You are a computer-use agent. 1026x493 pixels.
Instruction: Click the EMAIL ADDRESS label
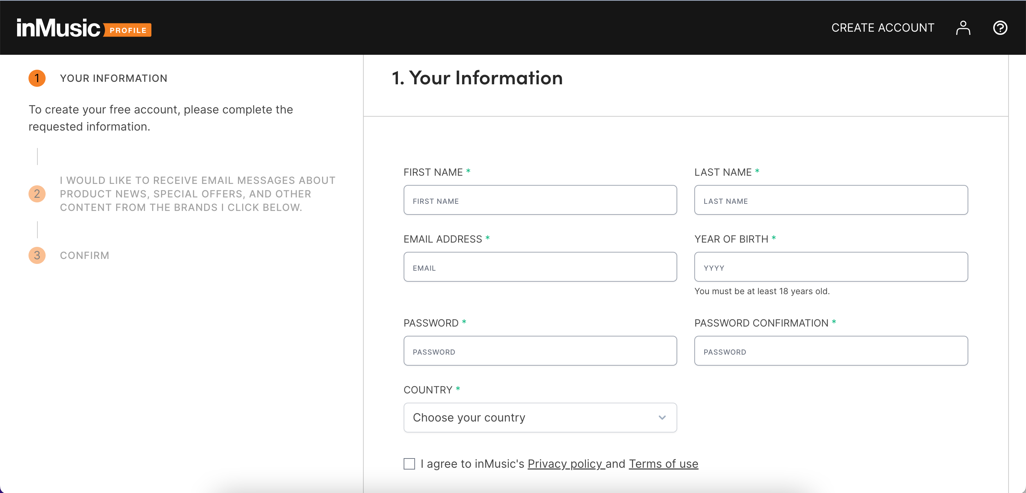tap(442, 239)
